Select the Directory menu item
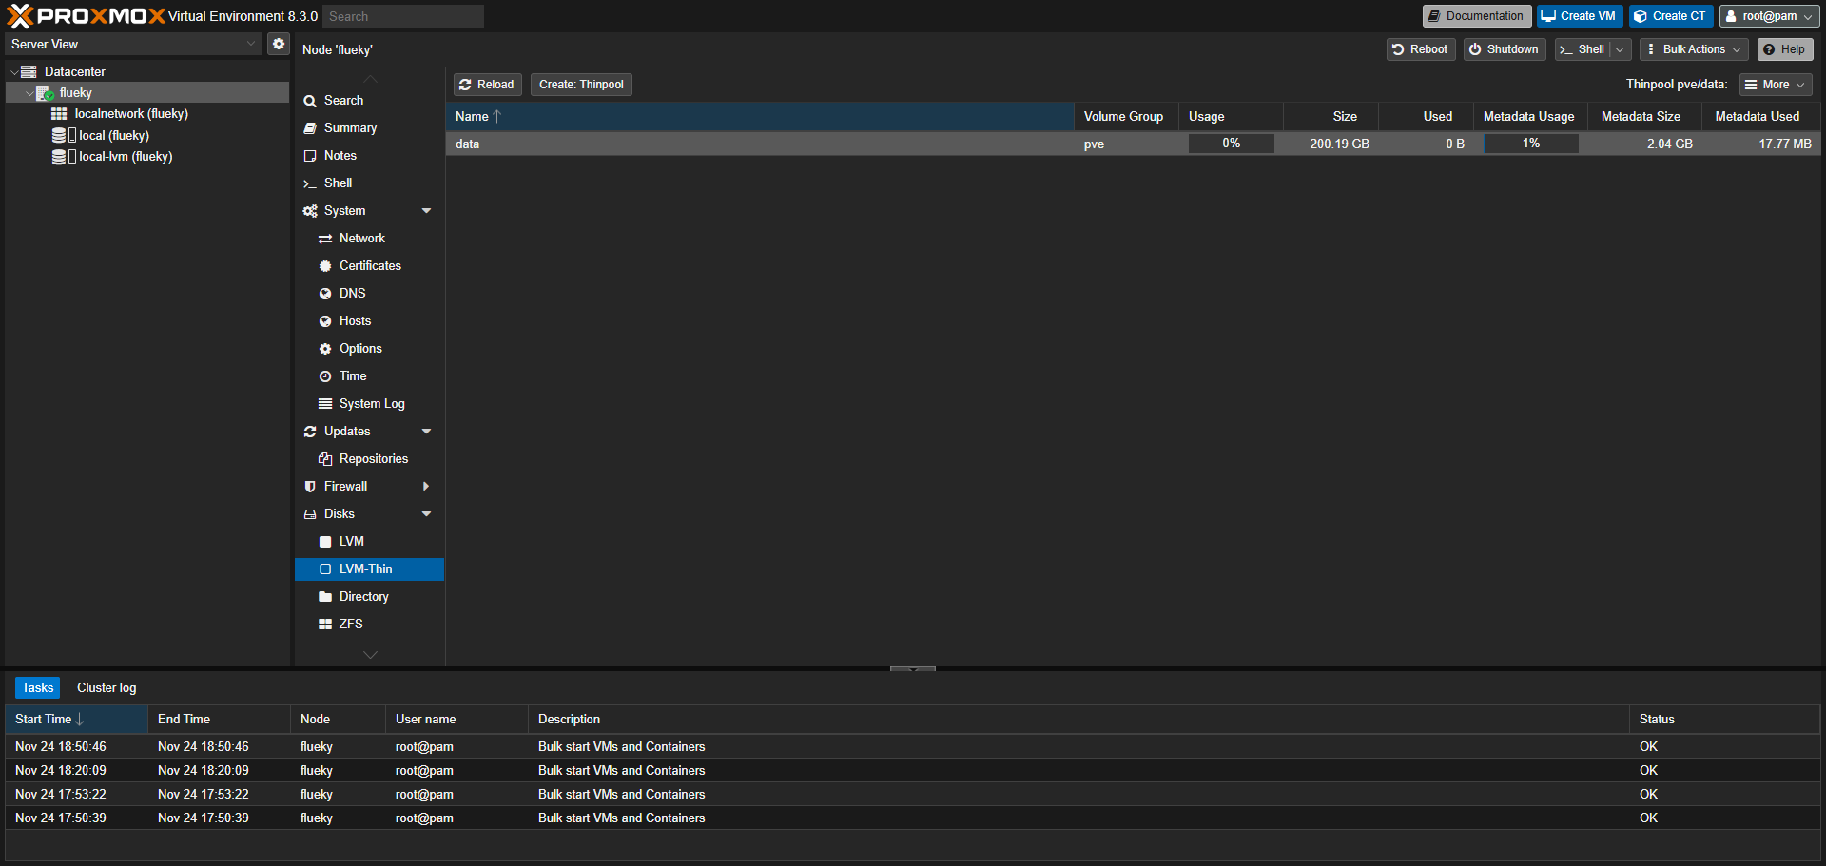 (x=363, y=597)
